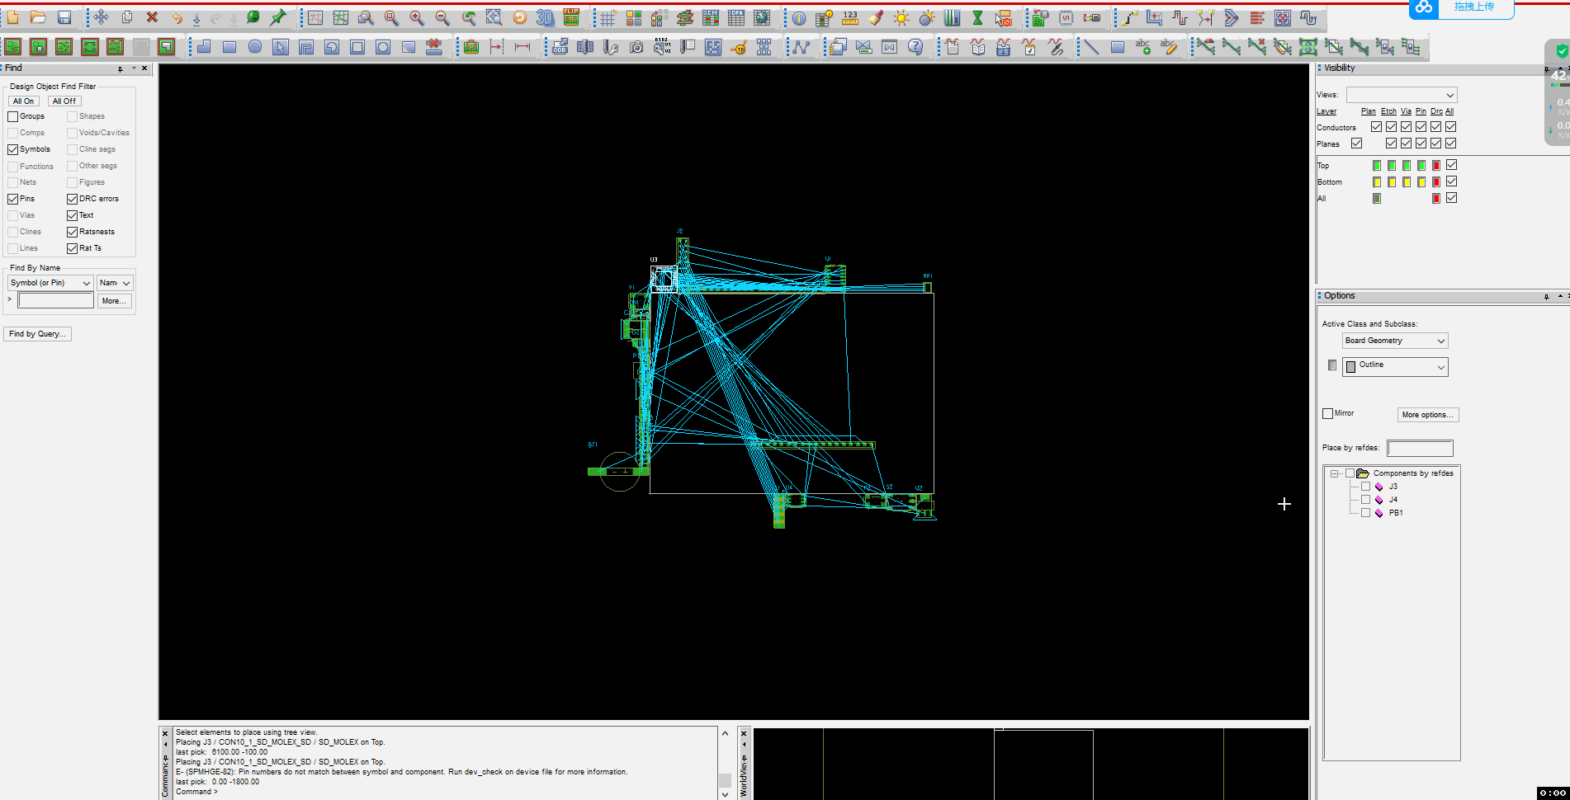Select J4 in the components tree
The height and width of the screenshot is (800, 1570).
point(1393,500)
